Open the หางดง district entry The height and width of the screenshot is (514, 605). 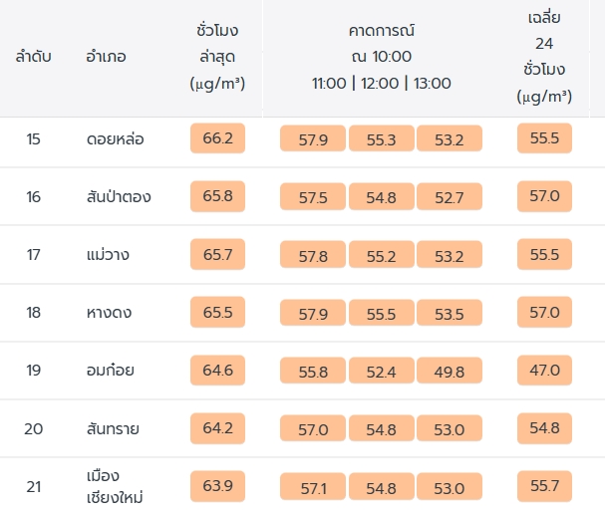coord(110,313)
